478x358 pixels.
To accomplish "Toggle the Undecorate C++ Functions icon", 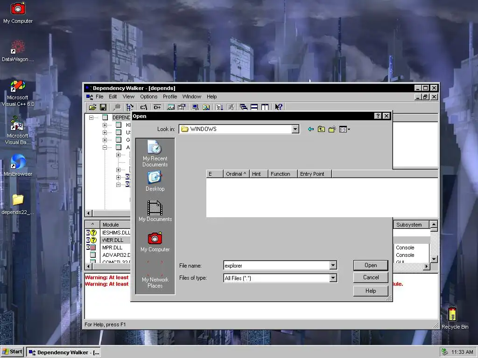I will click(x=157, y=107).
